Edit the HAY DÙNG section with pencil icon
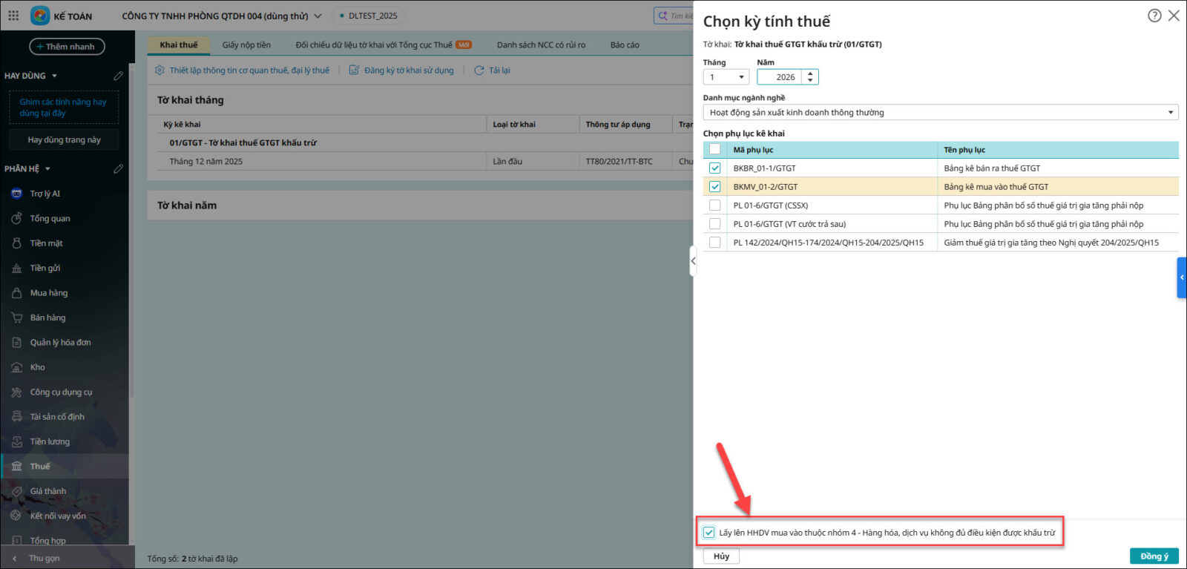 (x=118, y=76)
